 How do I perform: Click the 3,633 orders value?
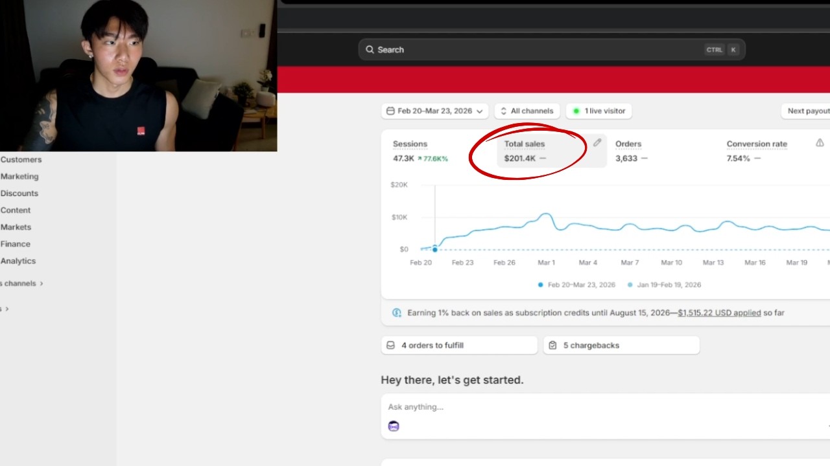(626, 159)
